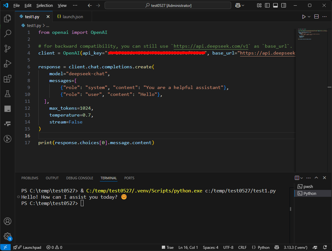Open the run button dropdown arrow

(309, 17)
